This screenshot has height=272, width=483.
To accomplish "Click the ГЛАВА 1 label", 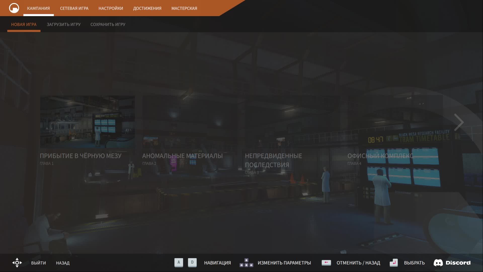I will pyautogui.click(x=47, y=163).
